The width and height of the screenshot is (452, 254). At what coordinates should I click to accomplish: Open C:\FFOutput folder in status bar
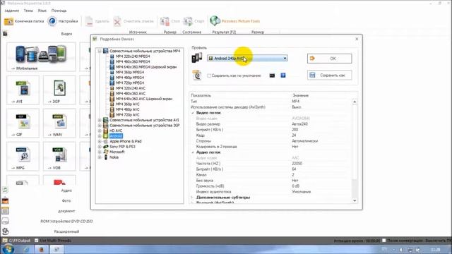point(16,240)
